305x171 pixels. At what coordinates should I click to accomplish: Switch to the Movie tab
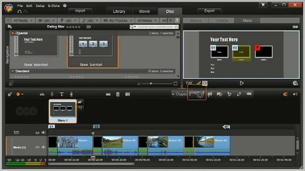tap(144, 11)
